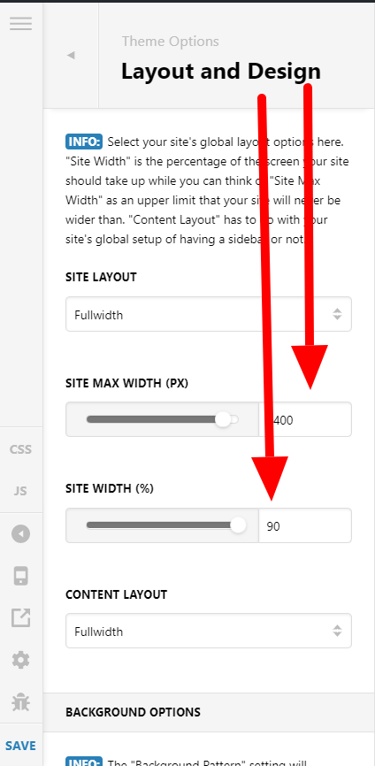
Task: Go back using the header arrow
Action: coord(71,55)
